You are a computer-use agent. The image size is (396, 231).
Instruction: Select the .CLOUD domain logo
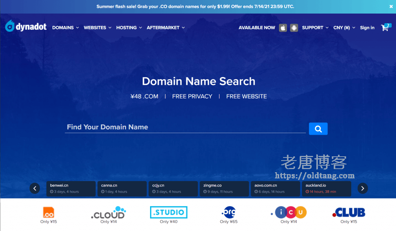[x=108, y=212]
